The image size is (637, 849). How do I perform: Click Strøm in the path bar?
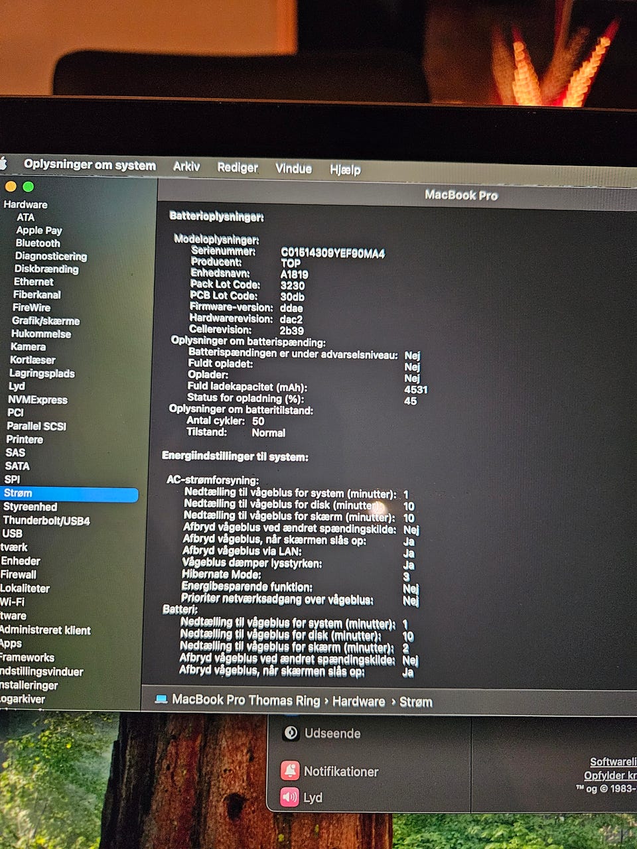tap(415, 702)
